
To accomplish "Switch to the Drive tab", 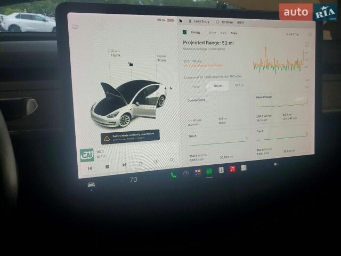I will tap(213, 33).
